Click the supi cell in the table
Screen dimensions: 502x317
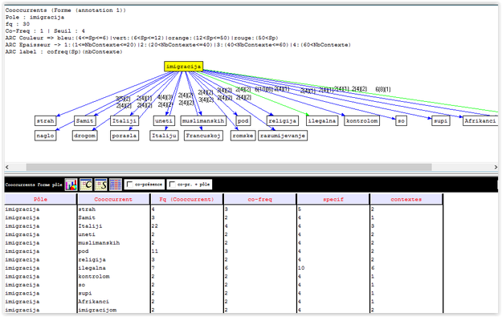tap(113, 293)
